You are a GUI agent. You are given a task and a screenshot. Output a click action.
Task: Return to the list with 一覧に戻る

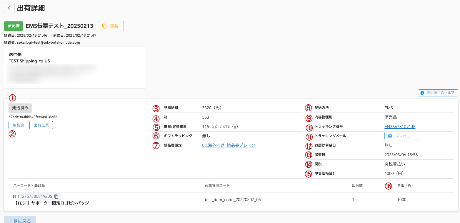[20, 220]
